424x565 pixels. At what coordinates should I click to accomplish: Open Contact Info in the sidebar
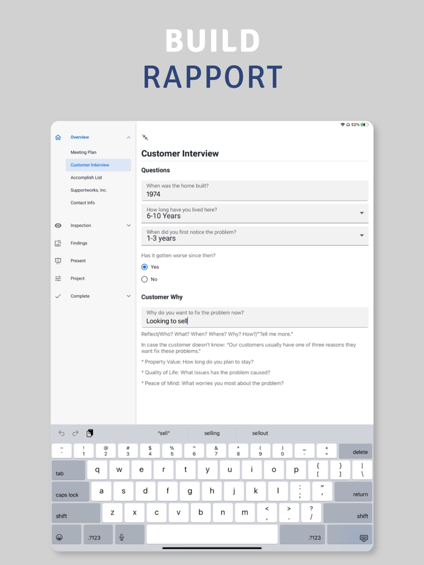pos(82,203)
